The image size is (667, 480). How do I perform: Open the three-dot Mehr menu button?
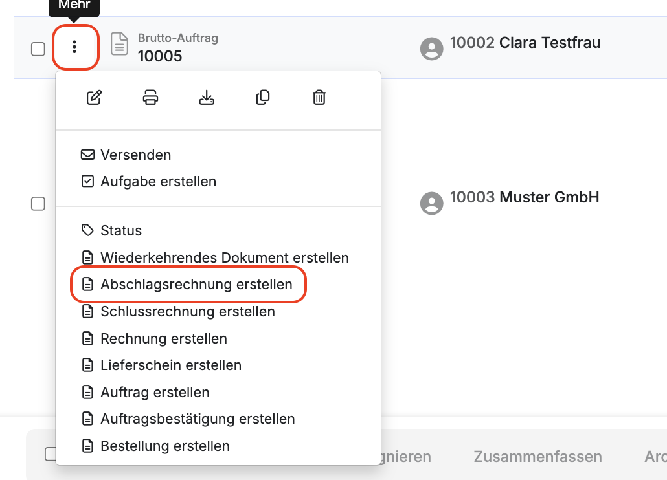coord(75,47)
